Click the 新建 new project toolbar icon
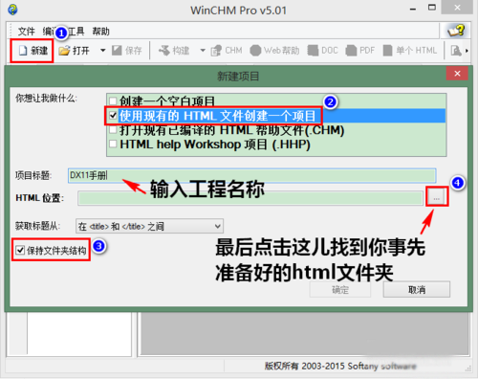478x379 pixels. [23, 51]
